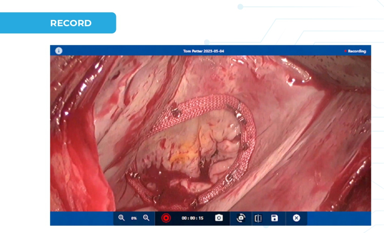This screenshot has height=233, width=384.
Task: Click the 00:00:15 recording timer
Action: 193,218
